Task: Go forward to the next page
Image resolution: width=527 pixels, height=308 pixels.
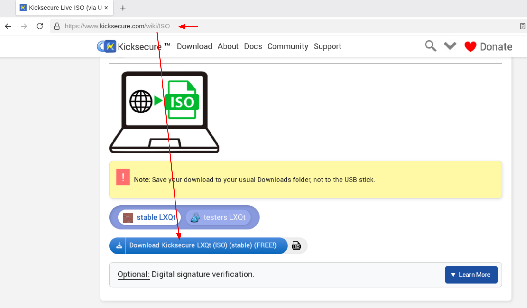Action: tap(24, 26)
